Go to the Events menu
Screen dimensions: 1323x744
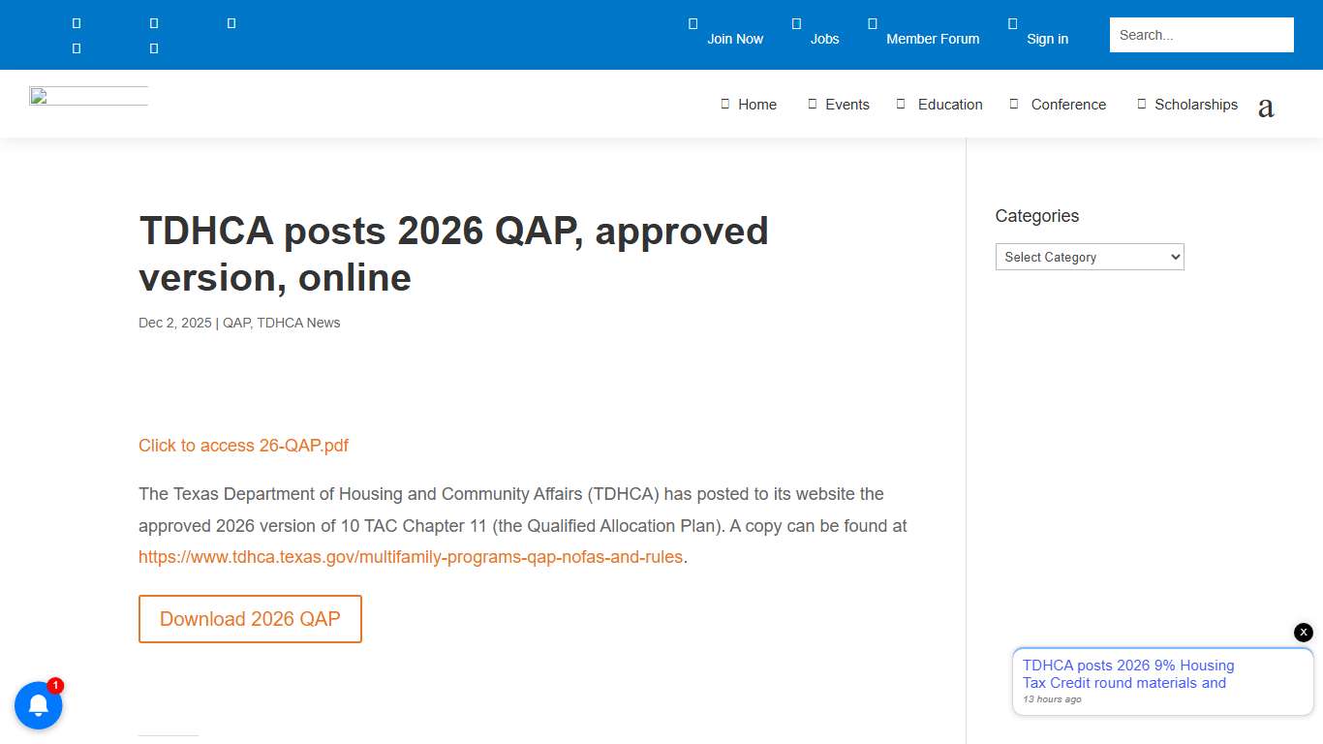tap(847, 104)
